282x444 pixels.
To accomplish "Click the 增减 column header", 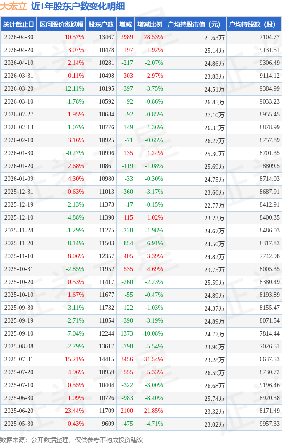I will click(125, 24).
